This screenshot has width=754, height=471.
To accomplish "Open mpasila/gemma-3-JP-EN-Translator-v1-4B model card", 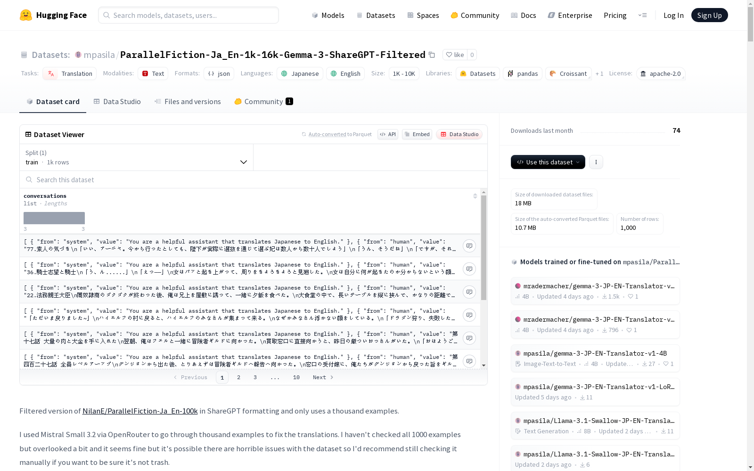I will point(595,358).
